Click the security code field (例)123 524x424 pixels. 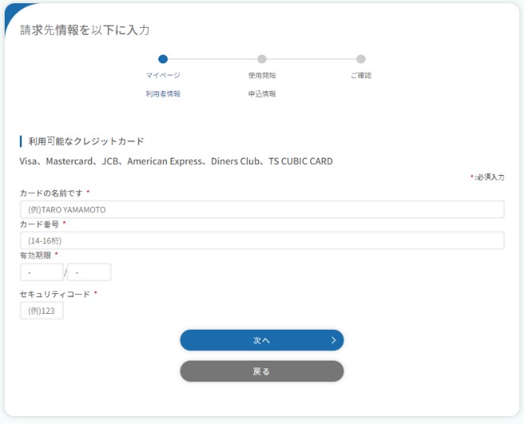(41, 311)
